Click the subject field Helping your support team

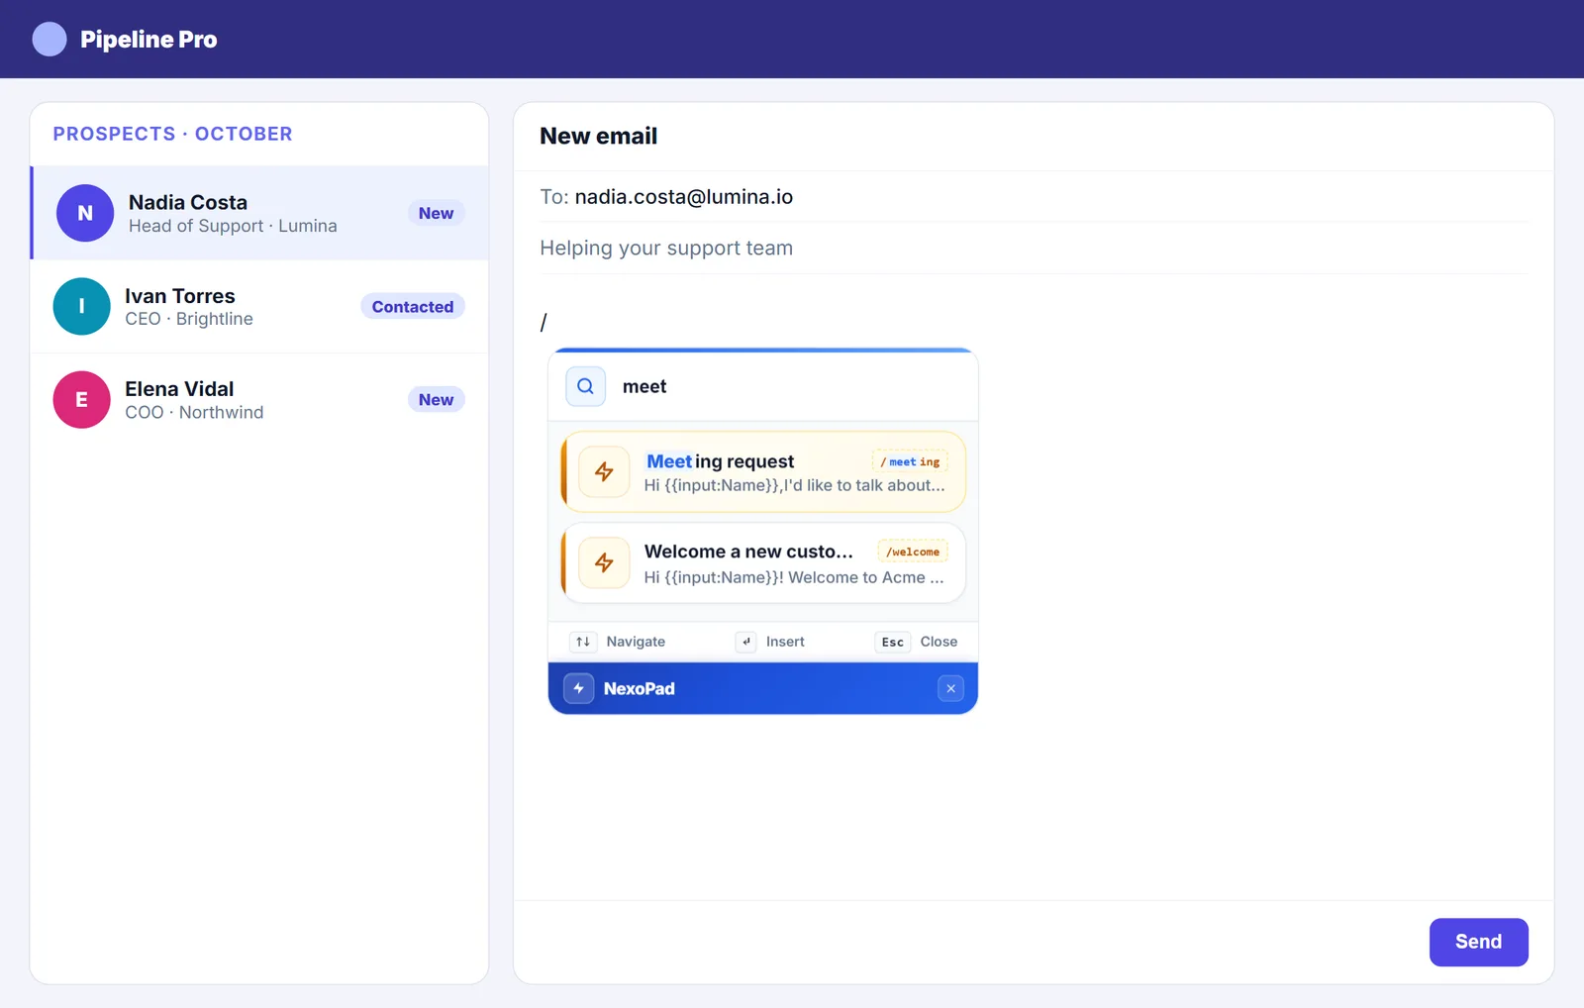pos(1034,249)
